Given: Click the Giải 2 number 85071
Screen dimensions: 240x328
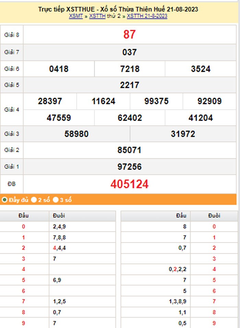Looking at the screenshot, I should [129, 150].
